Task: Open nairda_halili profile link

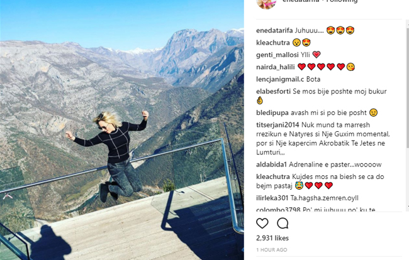Action: tap(276, 67)
